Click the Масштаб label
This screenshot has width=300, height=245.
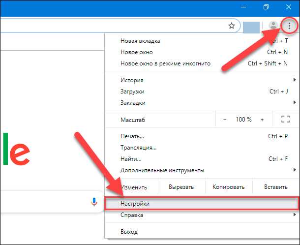point(133,120)
